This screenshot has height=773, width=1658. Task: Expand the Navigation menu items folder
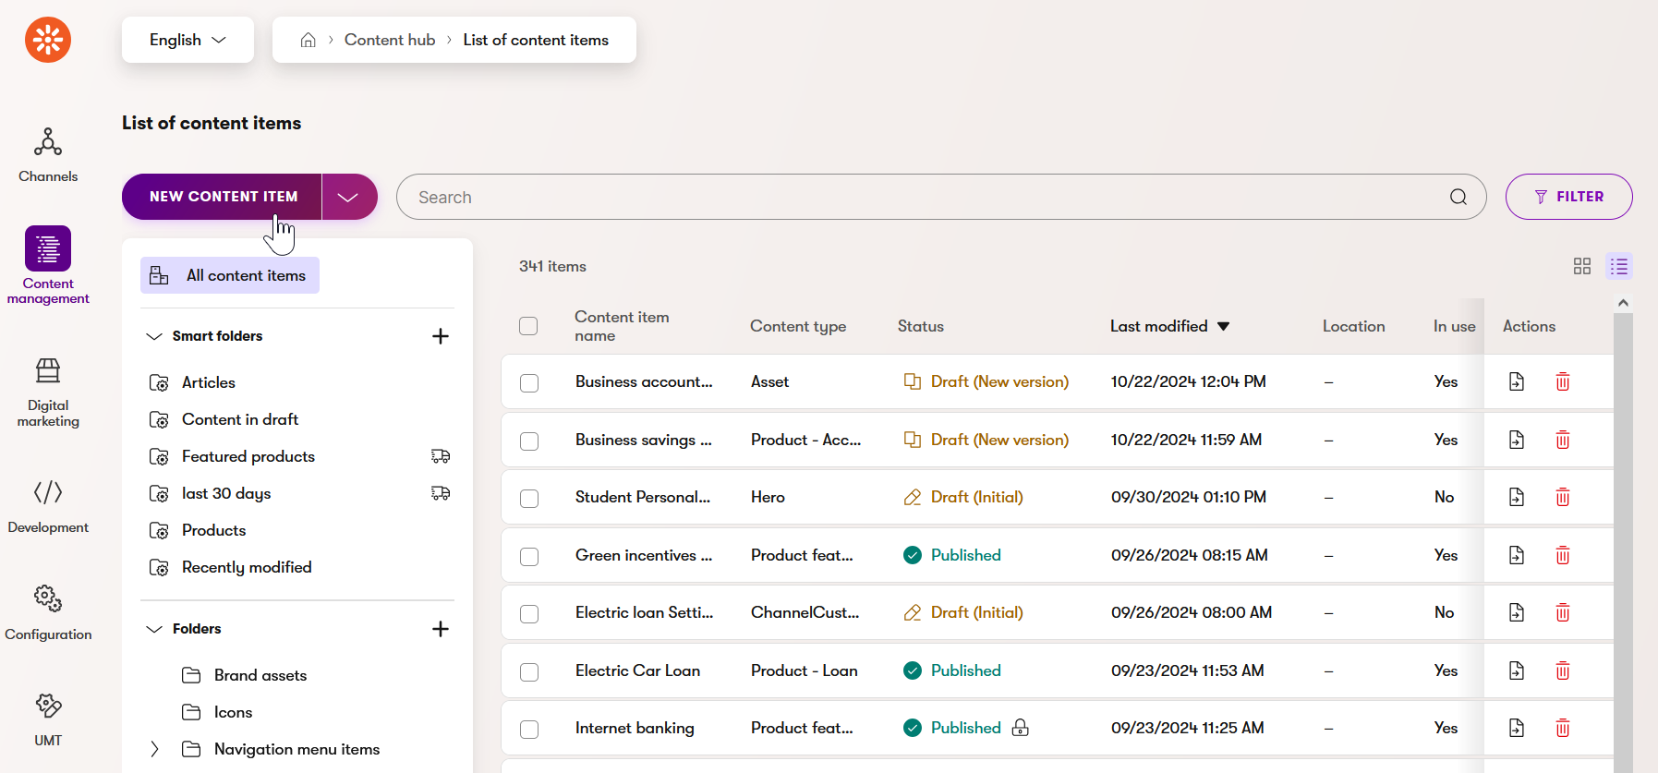pyautogui.click(x=154, y=749)
